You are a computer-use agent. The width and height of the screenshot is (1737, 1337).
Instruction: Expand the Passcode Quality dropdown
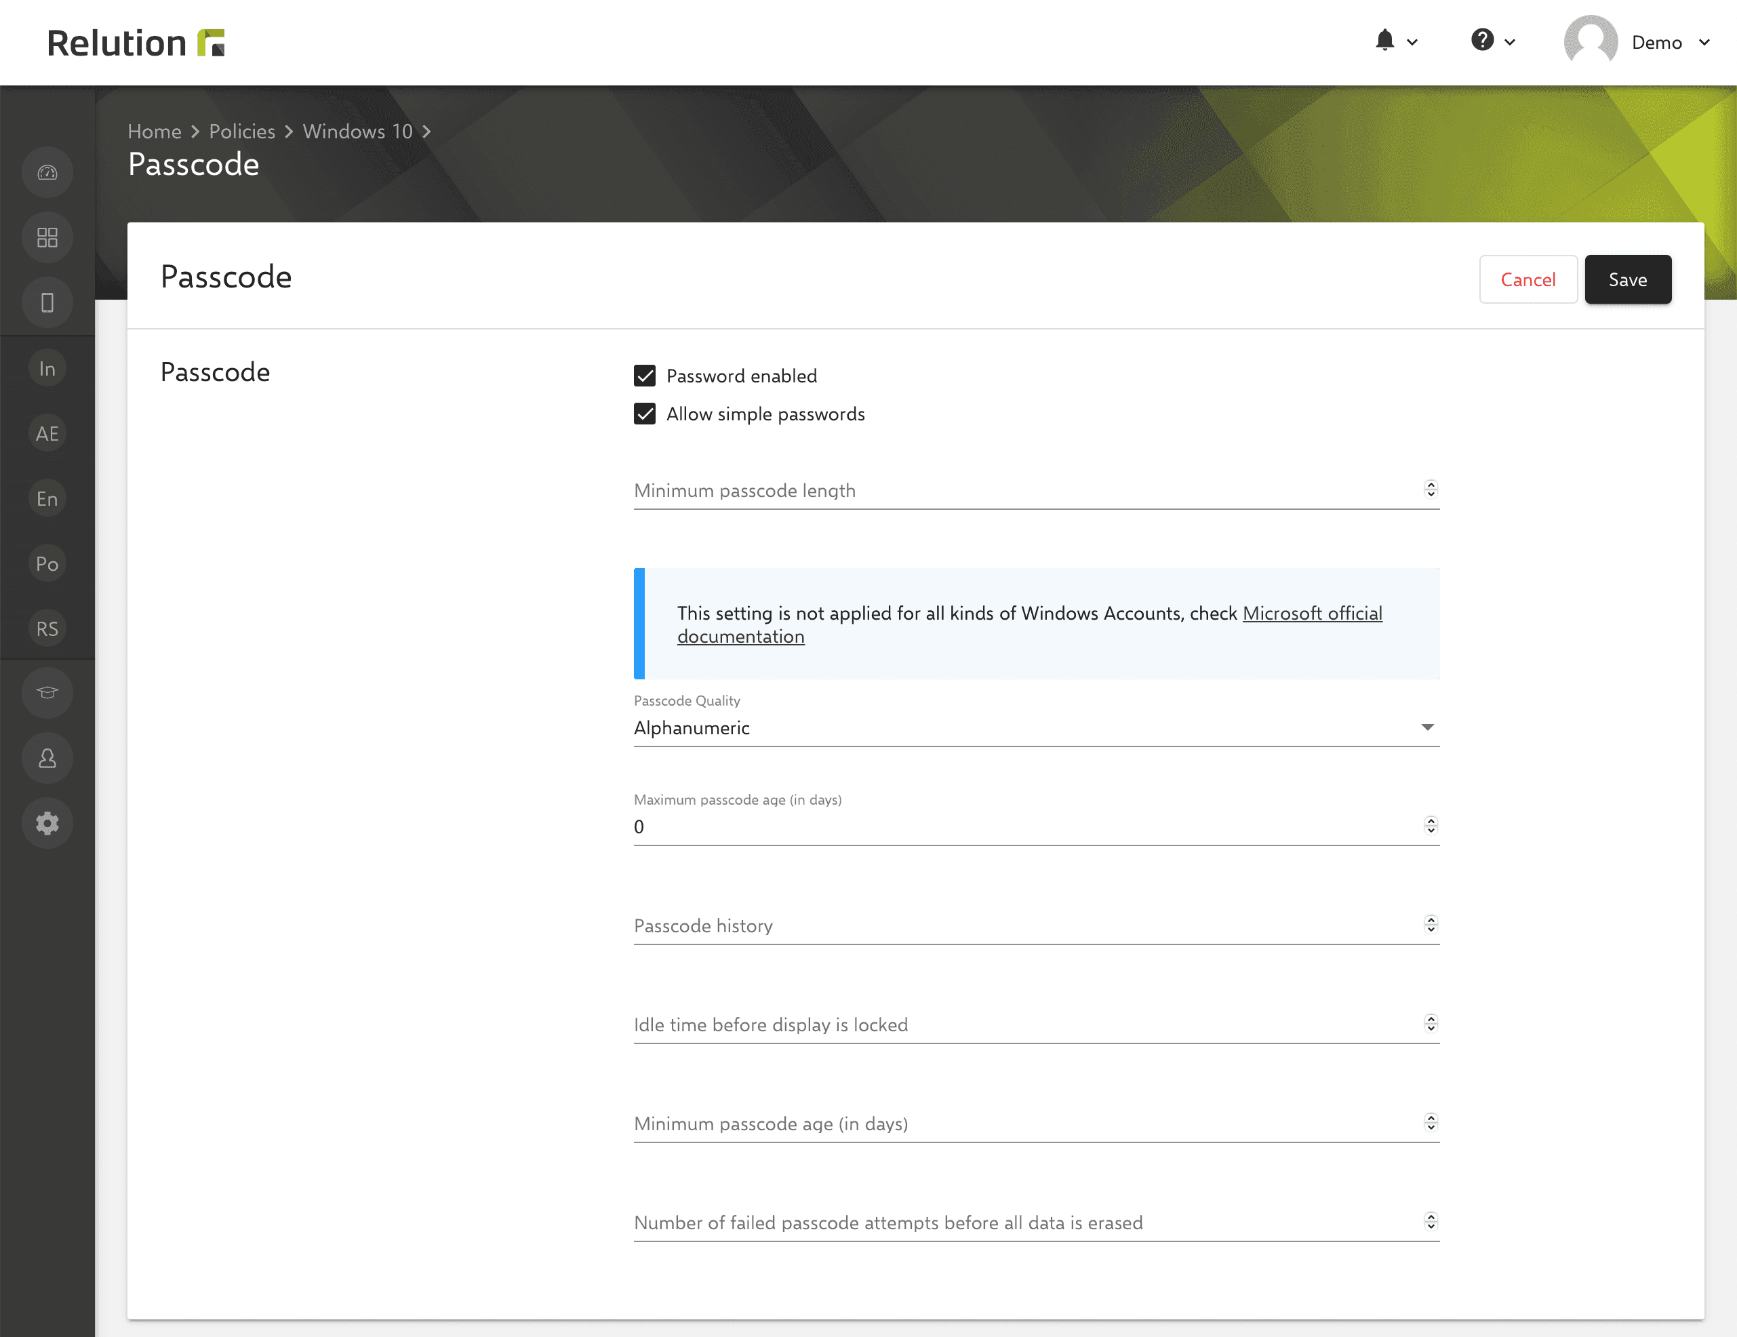(x=1428, y=726)
